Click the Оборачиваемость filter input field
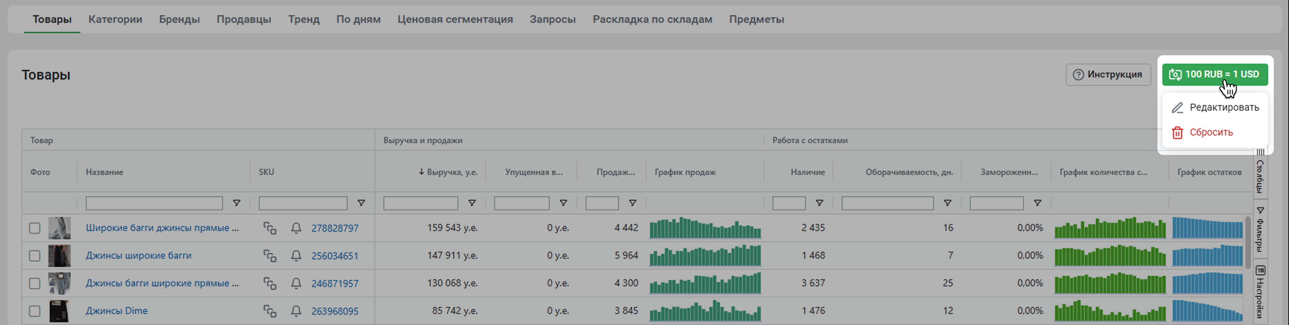Viewport: 1289px width, 325px height. pos(887,203)
